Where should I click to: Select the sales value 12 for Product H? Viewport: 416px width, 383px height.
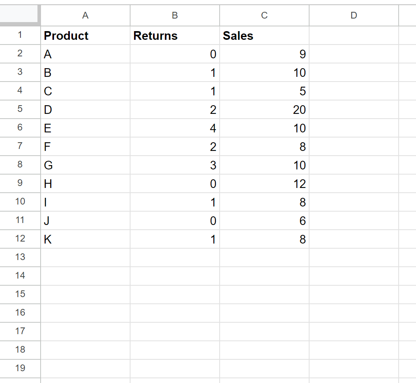click(x=264, y=183)
